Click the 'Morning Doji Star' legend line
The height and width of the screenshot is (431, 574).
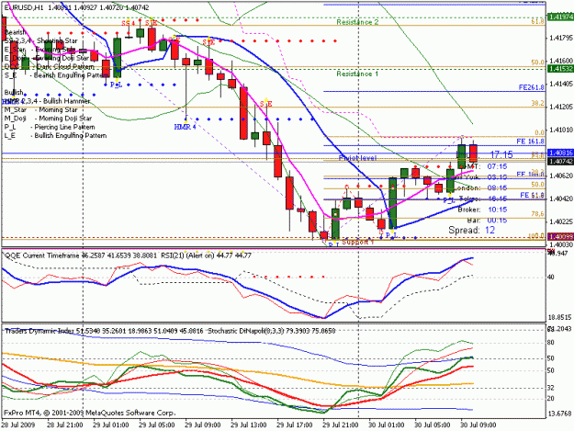48,119
